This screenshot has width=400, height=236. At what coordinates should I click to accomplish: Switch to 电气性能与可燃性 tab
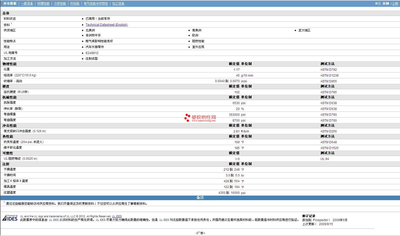click(96, 4)
